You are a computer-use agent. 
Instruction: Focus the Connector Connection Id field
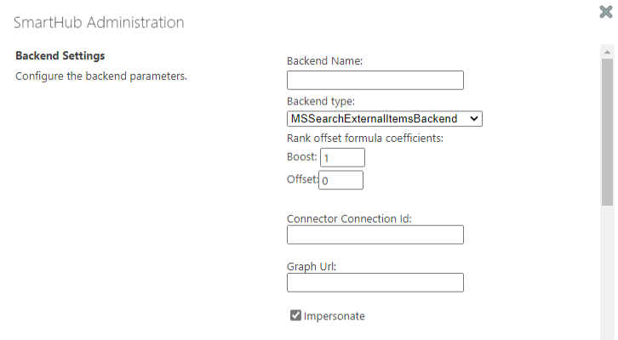[x=375, y=235]
